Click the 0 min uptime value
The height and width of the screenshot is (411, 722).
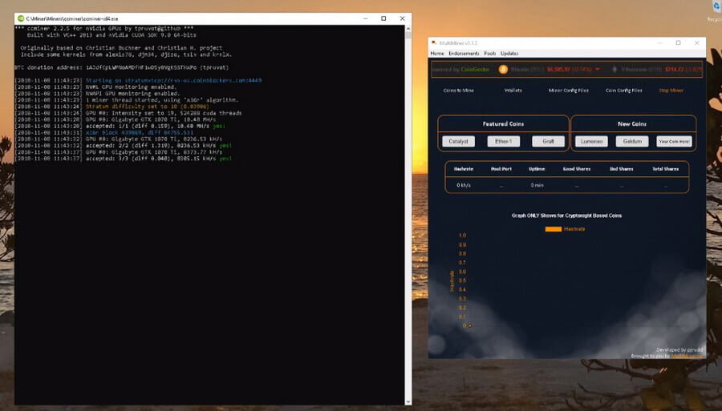point(537,185)
